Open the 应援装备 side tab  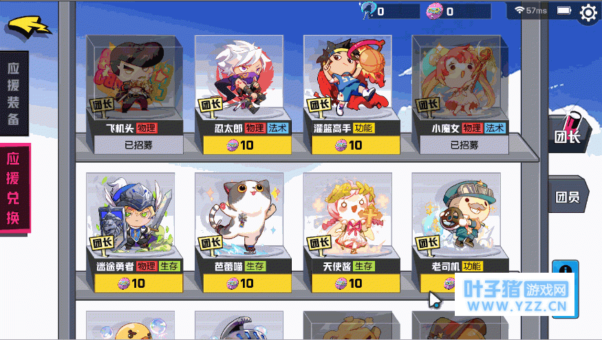(x=14, y=94)
